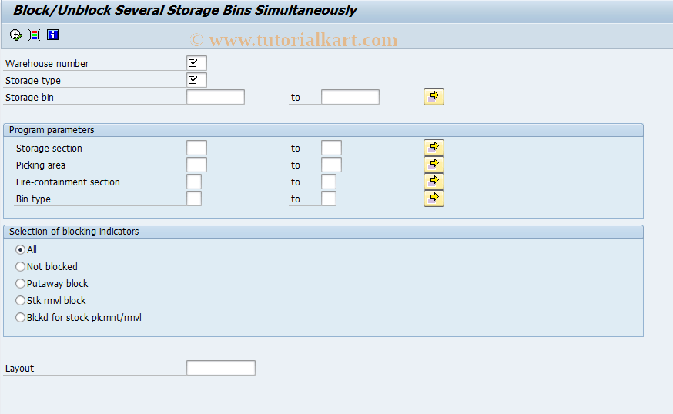This screenshot has width=673, height=414.
Task: Open multiple selection for Storage bin
Action: [434, 97]
